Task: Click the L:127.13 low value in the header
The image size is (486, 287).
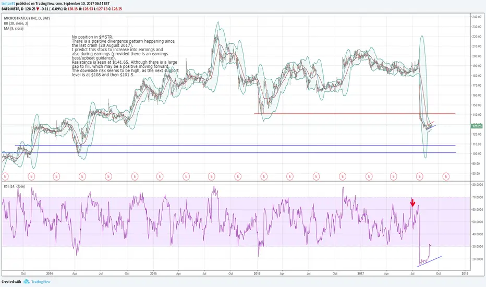Action: (x=101, y=9)
